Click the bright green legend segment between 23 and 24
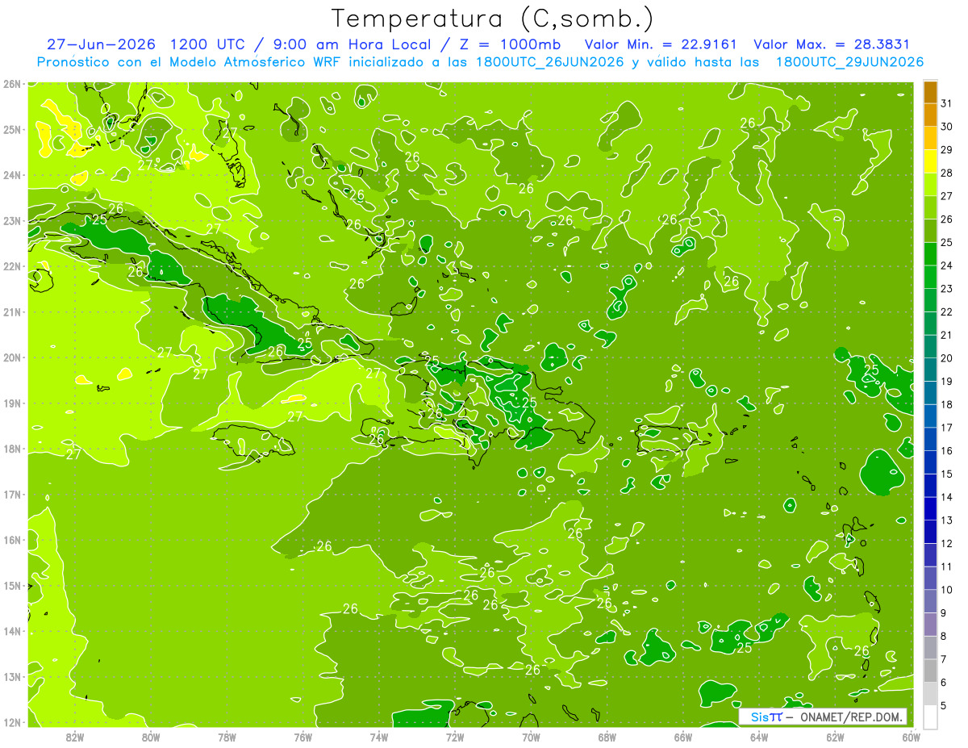 (930, 277)
